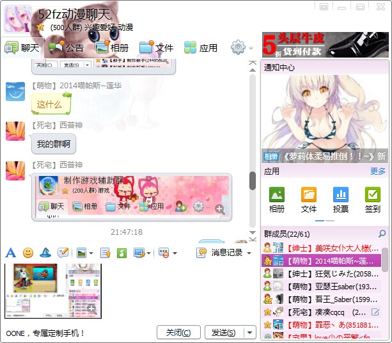Viewport: 392px width, 343px height.
Task: Click the message block settings icon
Action: coord(164,253)
